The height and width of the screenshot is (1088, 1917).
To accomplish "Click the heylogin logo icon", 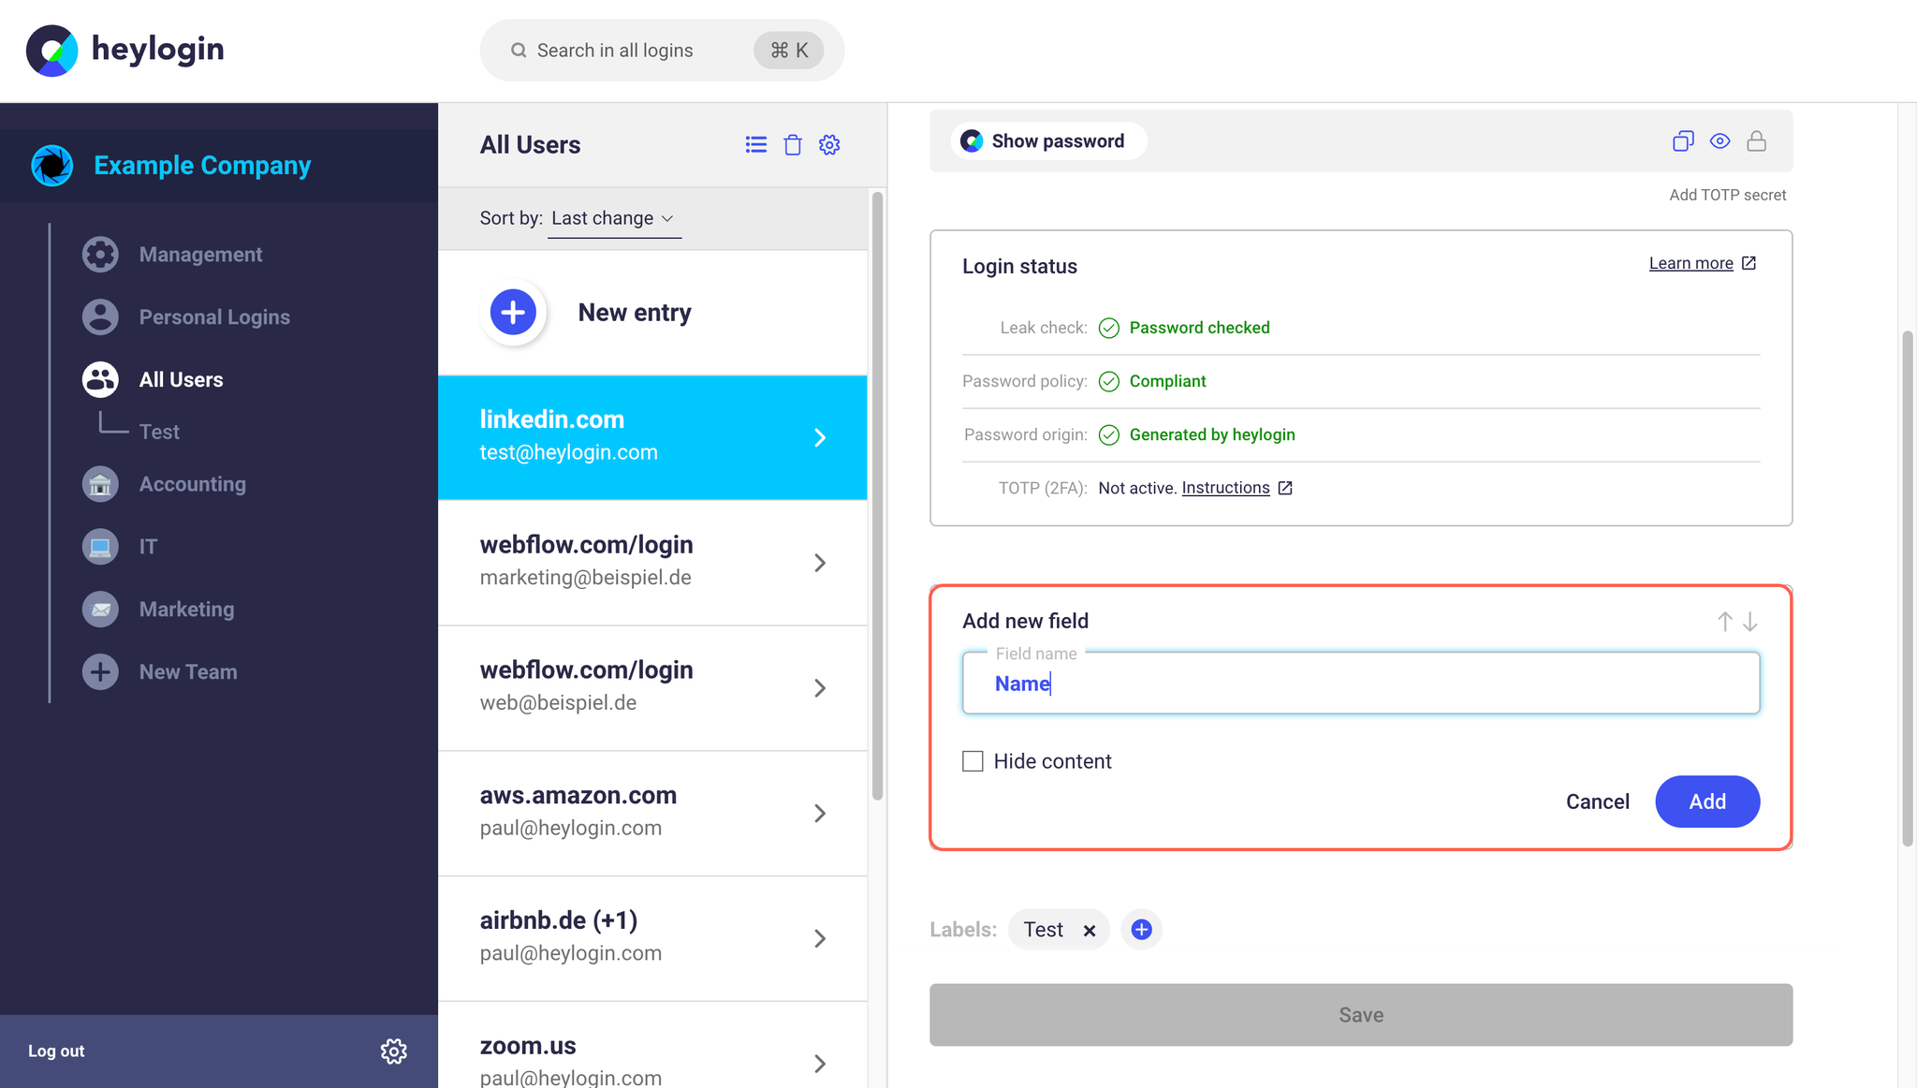I will click(x=51, y=51).
